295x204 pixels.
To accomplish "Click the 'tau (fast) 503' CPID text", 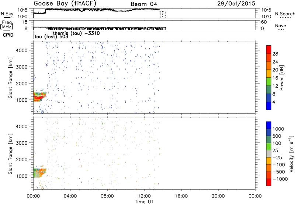I will pyautogui.click(x=51, y=36).
